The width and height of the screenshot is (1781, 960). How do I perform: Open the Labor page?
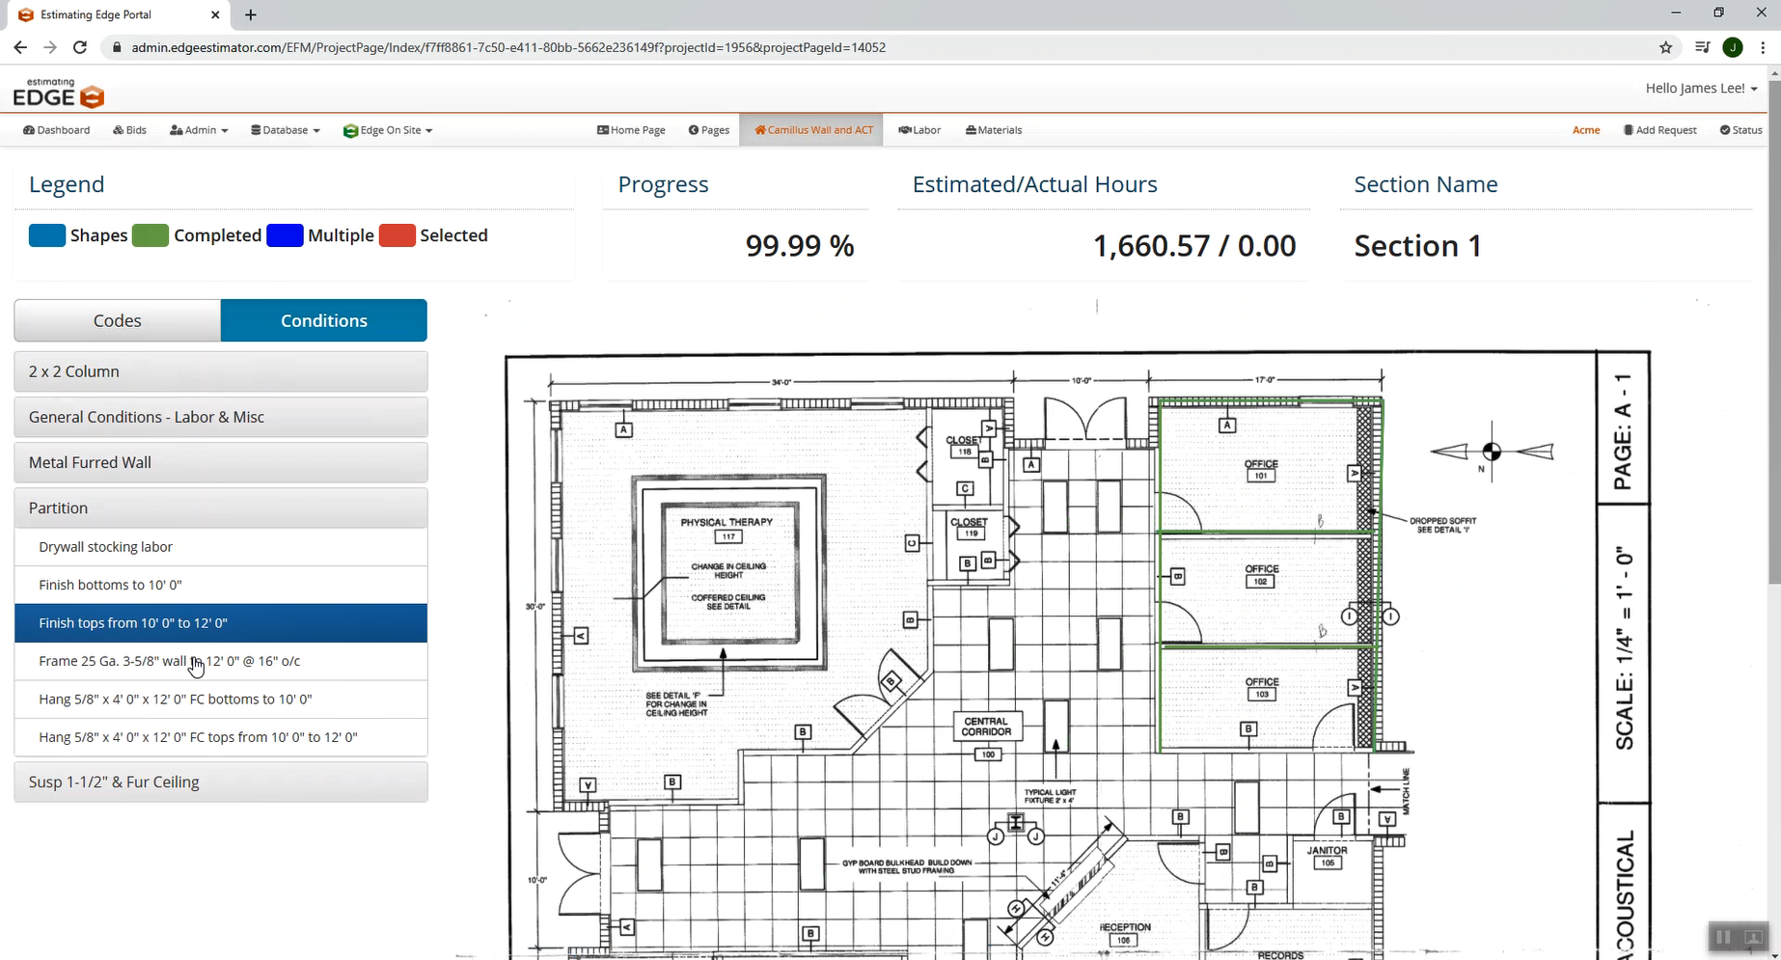coord(919,130)
